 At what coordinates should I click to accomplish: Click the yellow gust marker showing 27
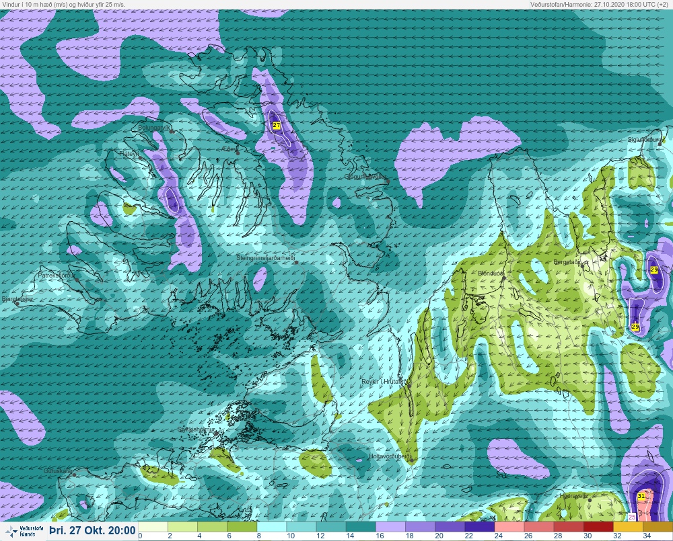click(x=277, y=126)
